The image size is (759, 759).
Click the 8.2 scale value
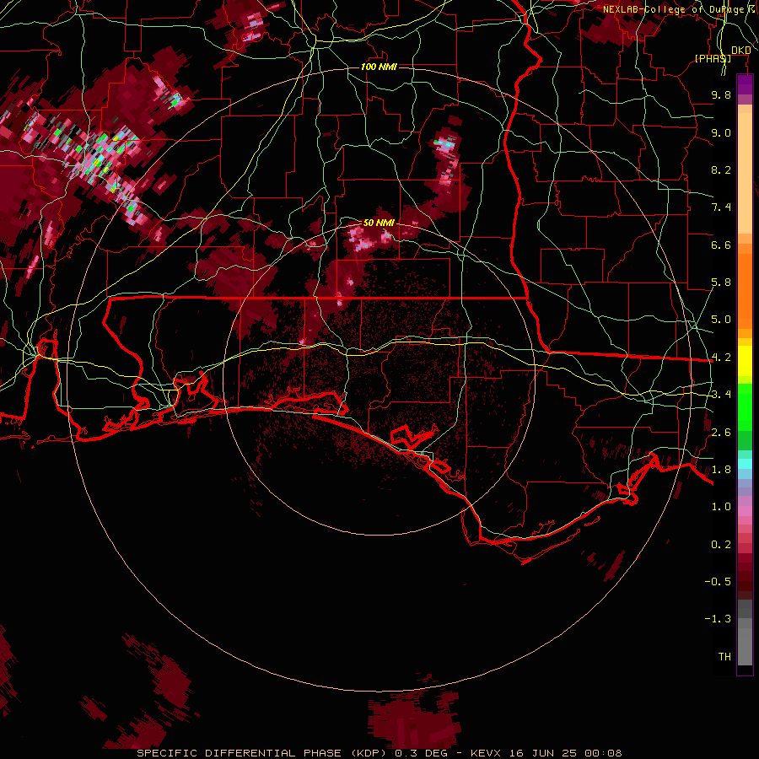(x=721, y=170)
